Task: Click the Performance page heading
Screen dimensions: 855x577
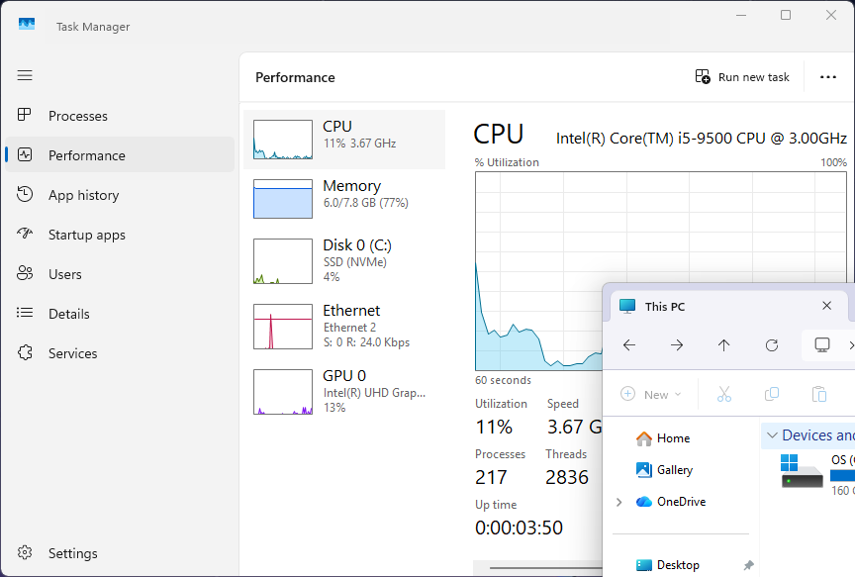Action: [x=295, y=77]
